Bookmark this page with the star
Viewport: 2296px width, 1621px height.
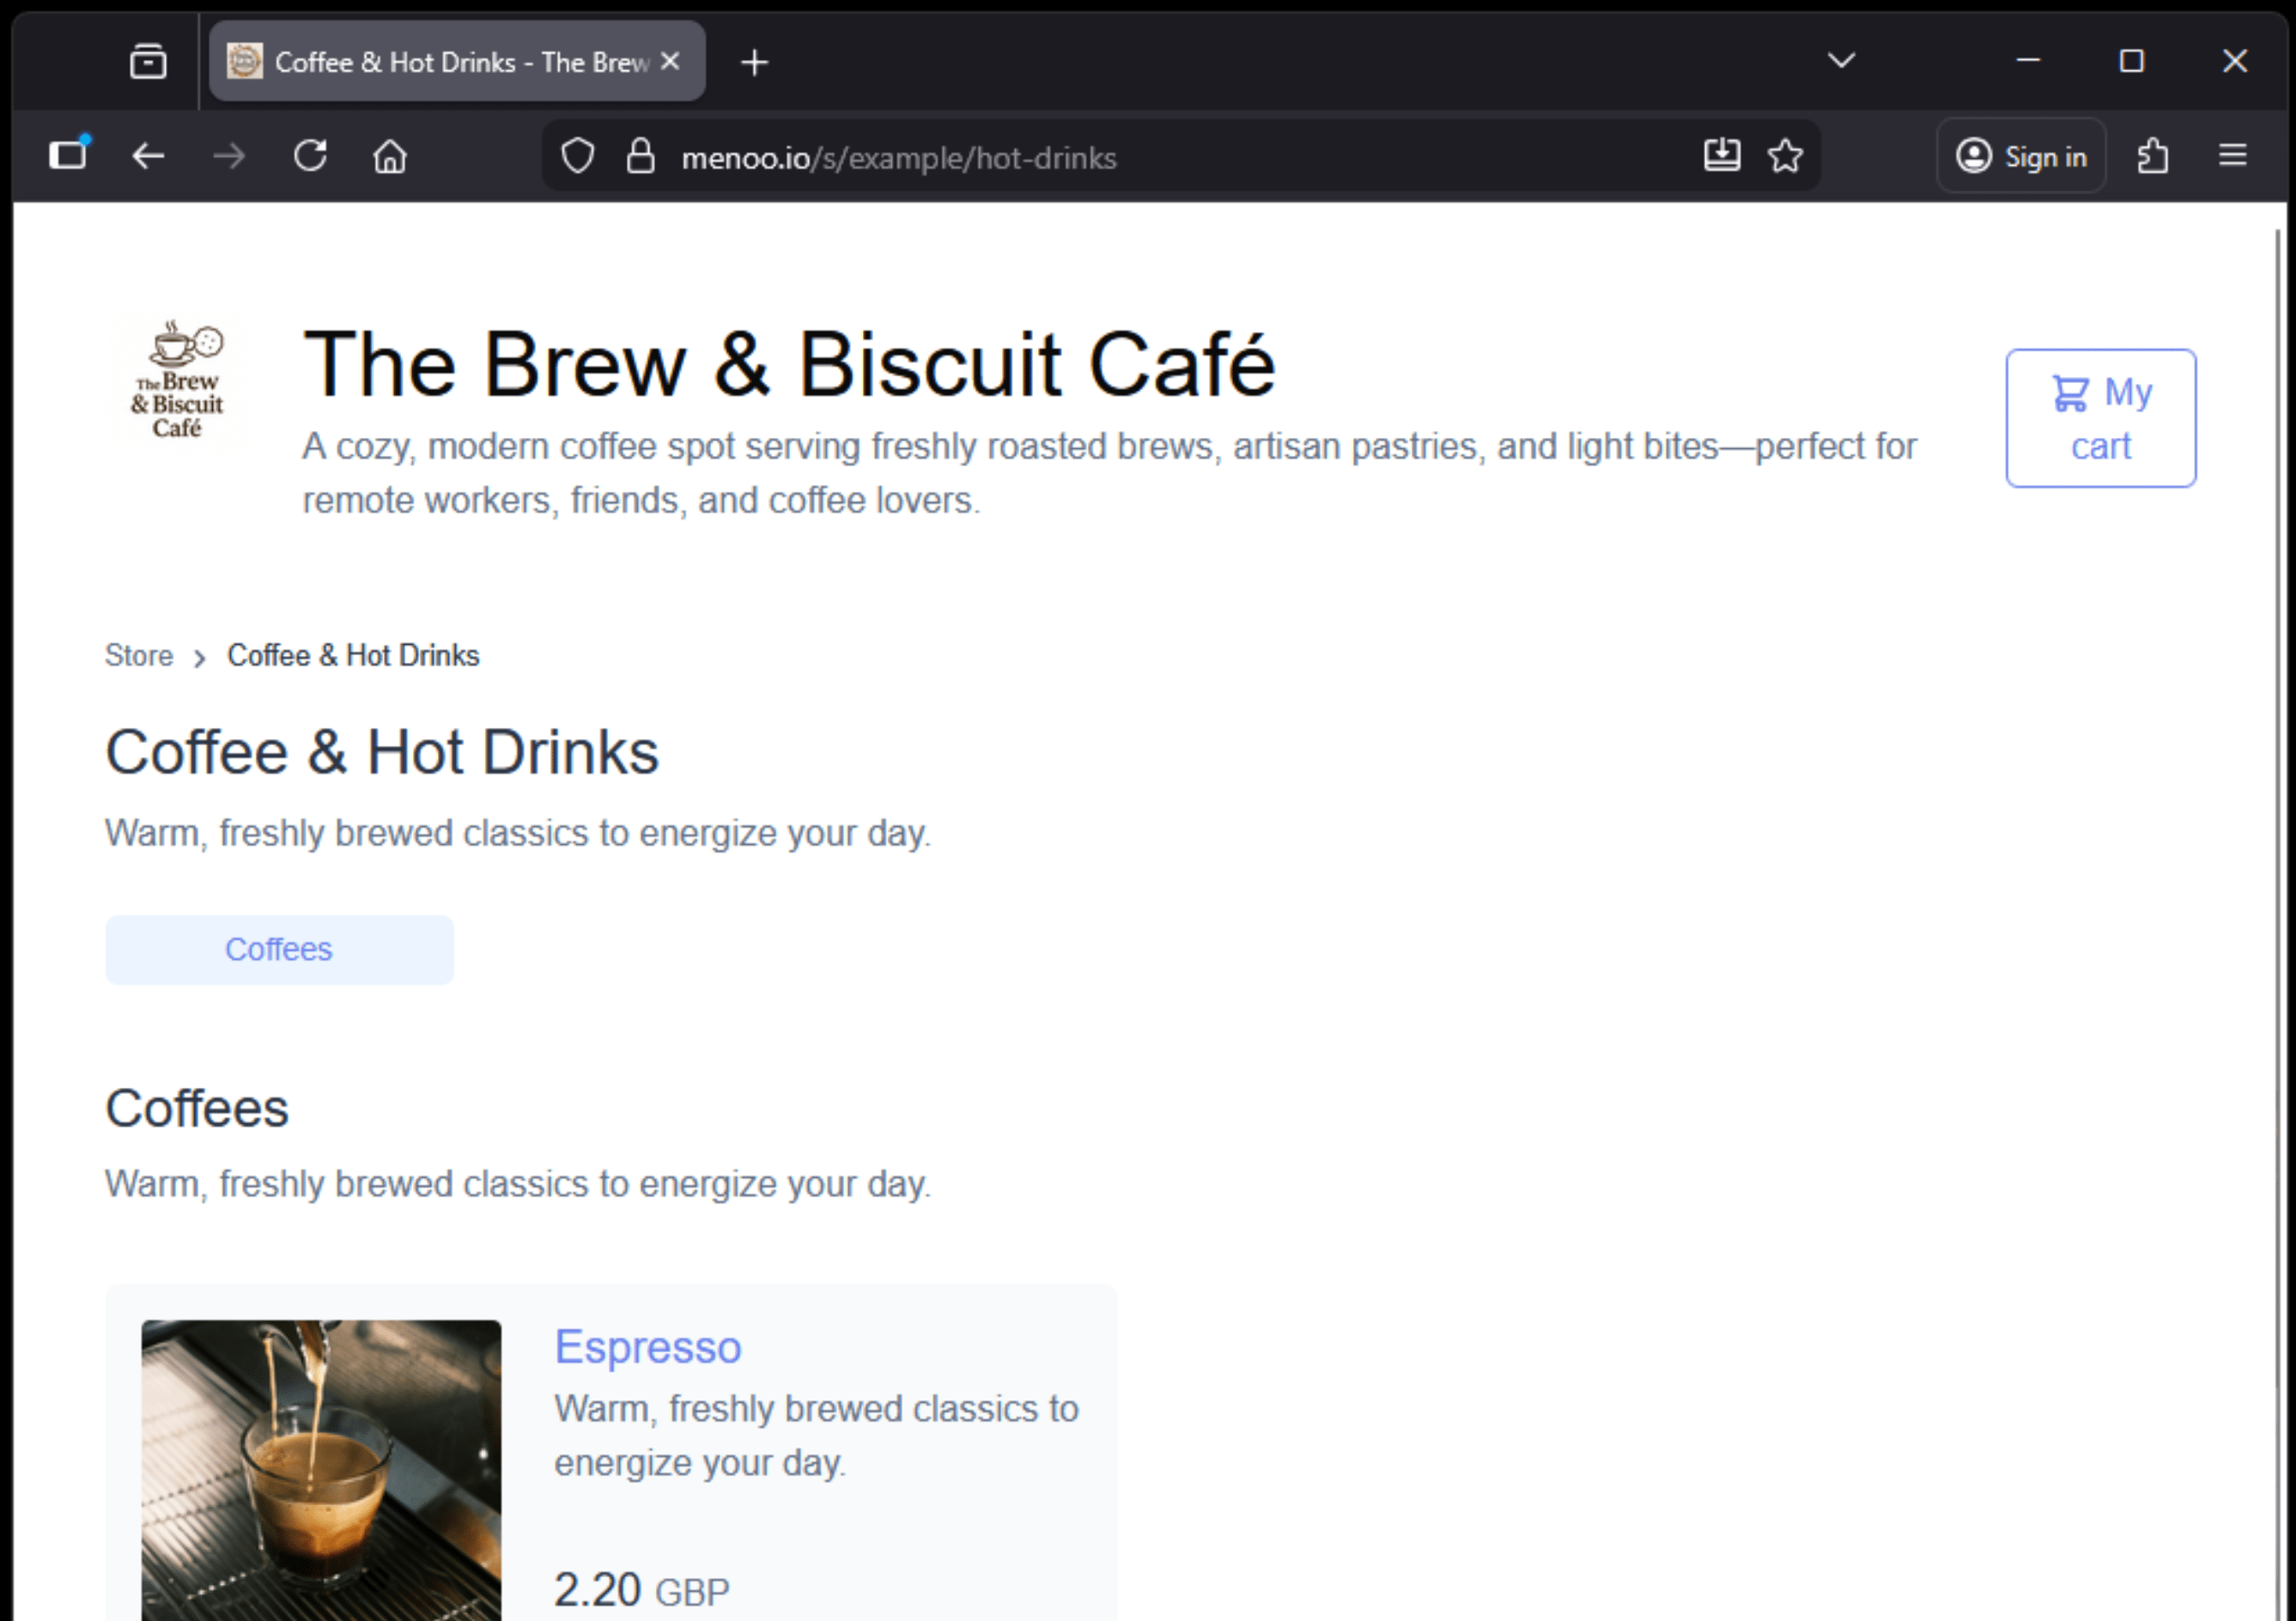point(1785,156)
